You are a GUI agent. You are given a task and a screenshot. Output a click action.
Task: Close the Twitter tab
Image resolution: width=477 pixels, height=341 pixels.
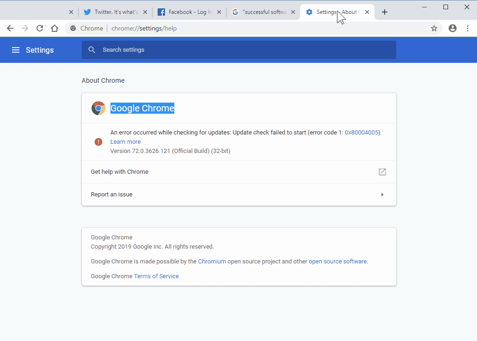(145, 12)
